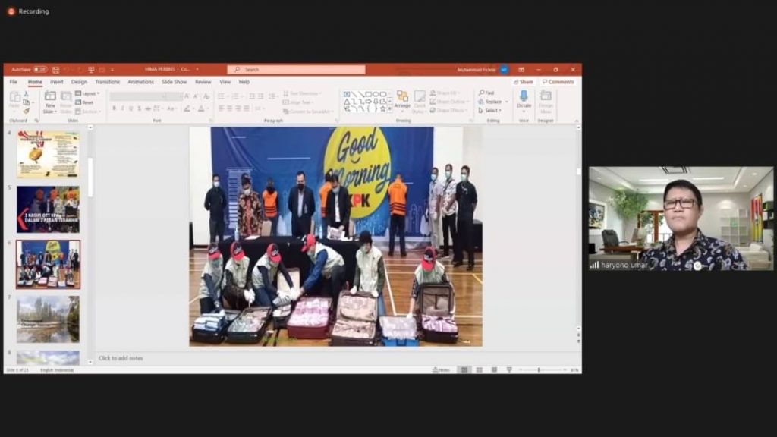Click the Share button
777x437 pixels.
point(524,82)
